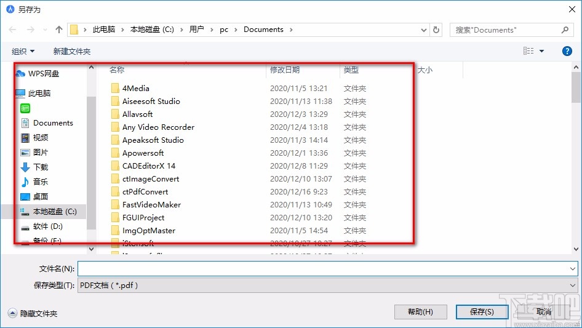The image size is (582, 328).
Task: Open the 保存类型 PDF文档 combo box
Action: pos(327,286)
